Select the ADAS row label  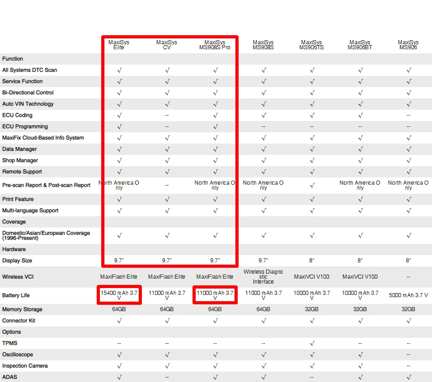(9, 377)
